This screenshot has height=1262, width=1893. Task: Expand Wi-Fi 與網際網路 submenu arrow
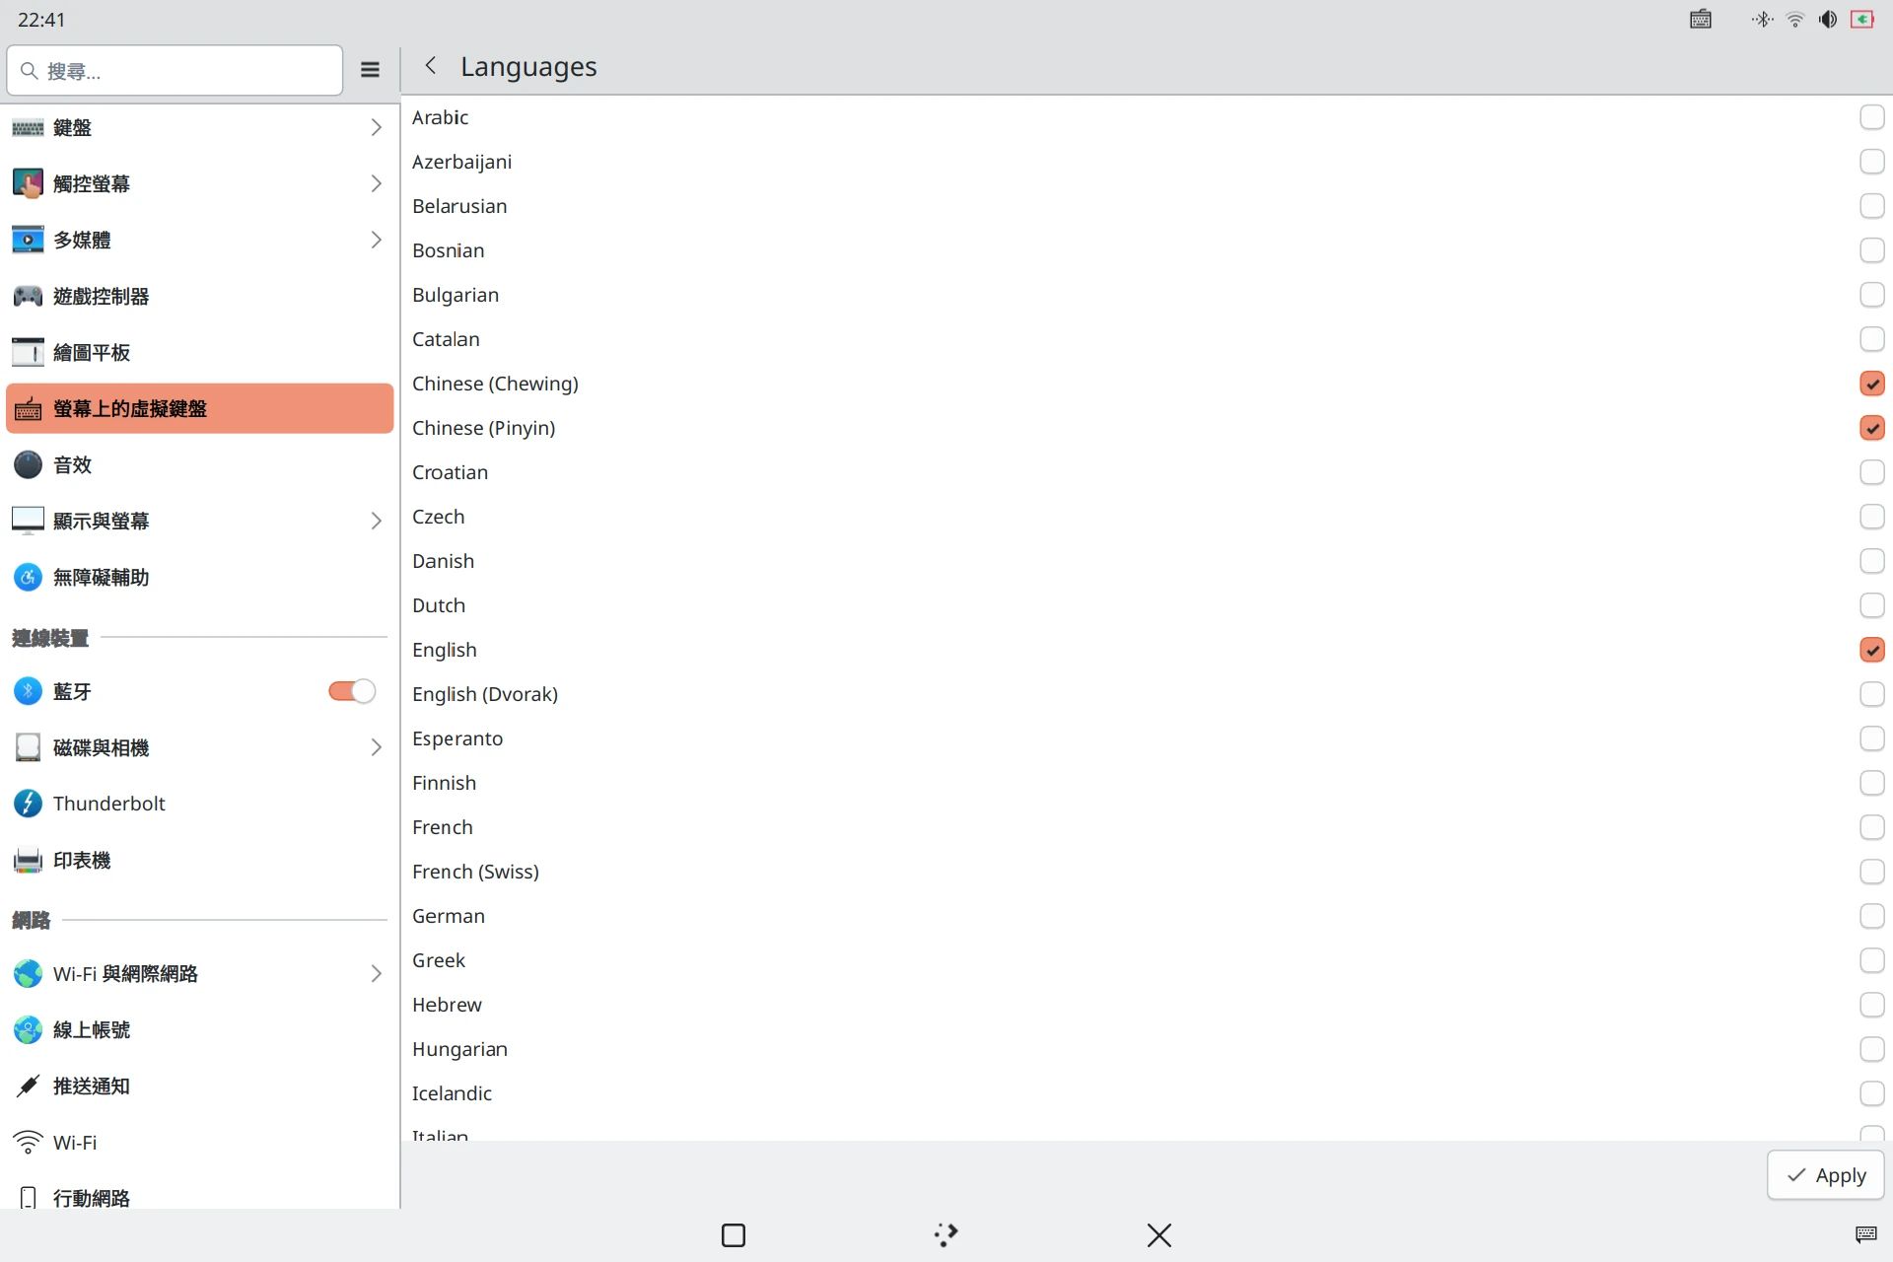[376, 973]
